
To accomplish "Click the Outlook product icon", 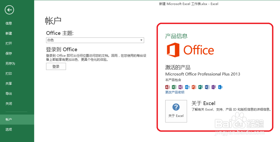I will coord(187,87).
